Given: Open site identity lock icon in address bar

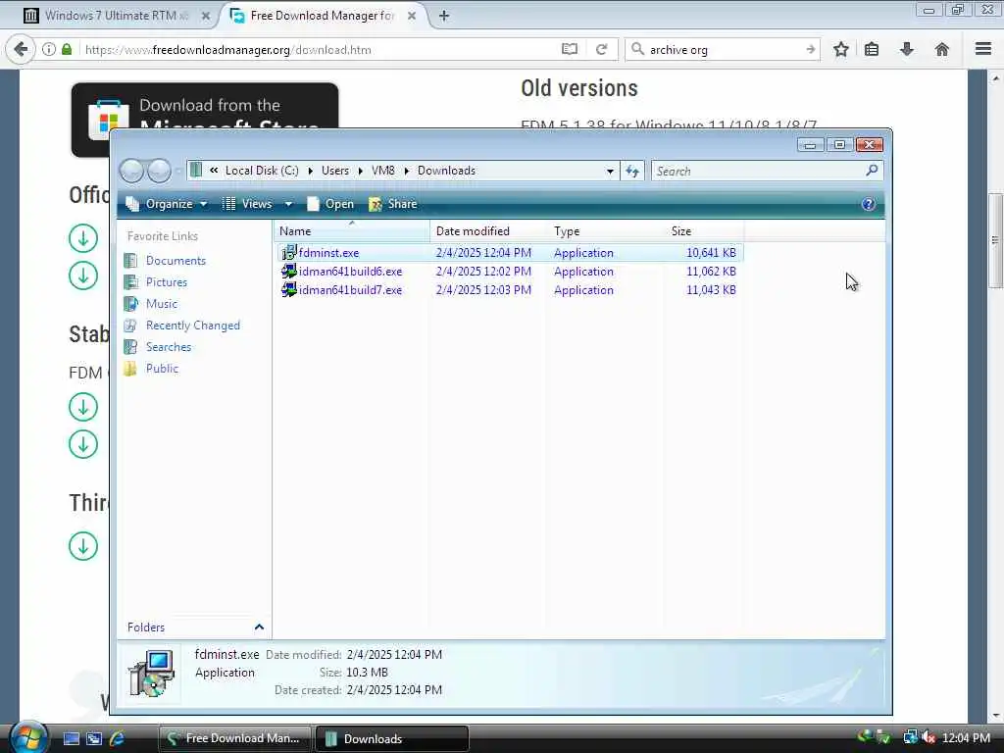Looking at the screenshot, I should click(67, 49).
